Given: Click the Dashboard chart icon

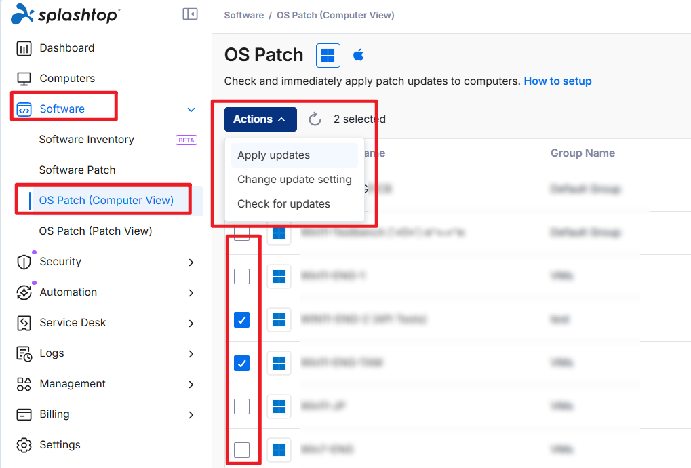Looking at the screenshot, I should click(x=24, y=48).
